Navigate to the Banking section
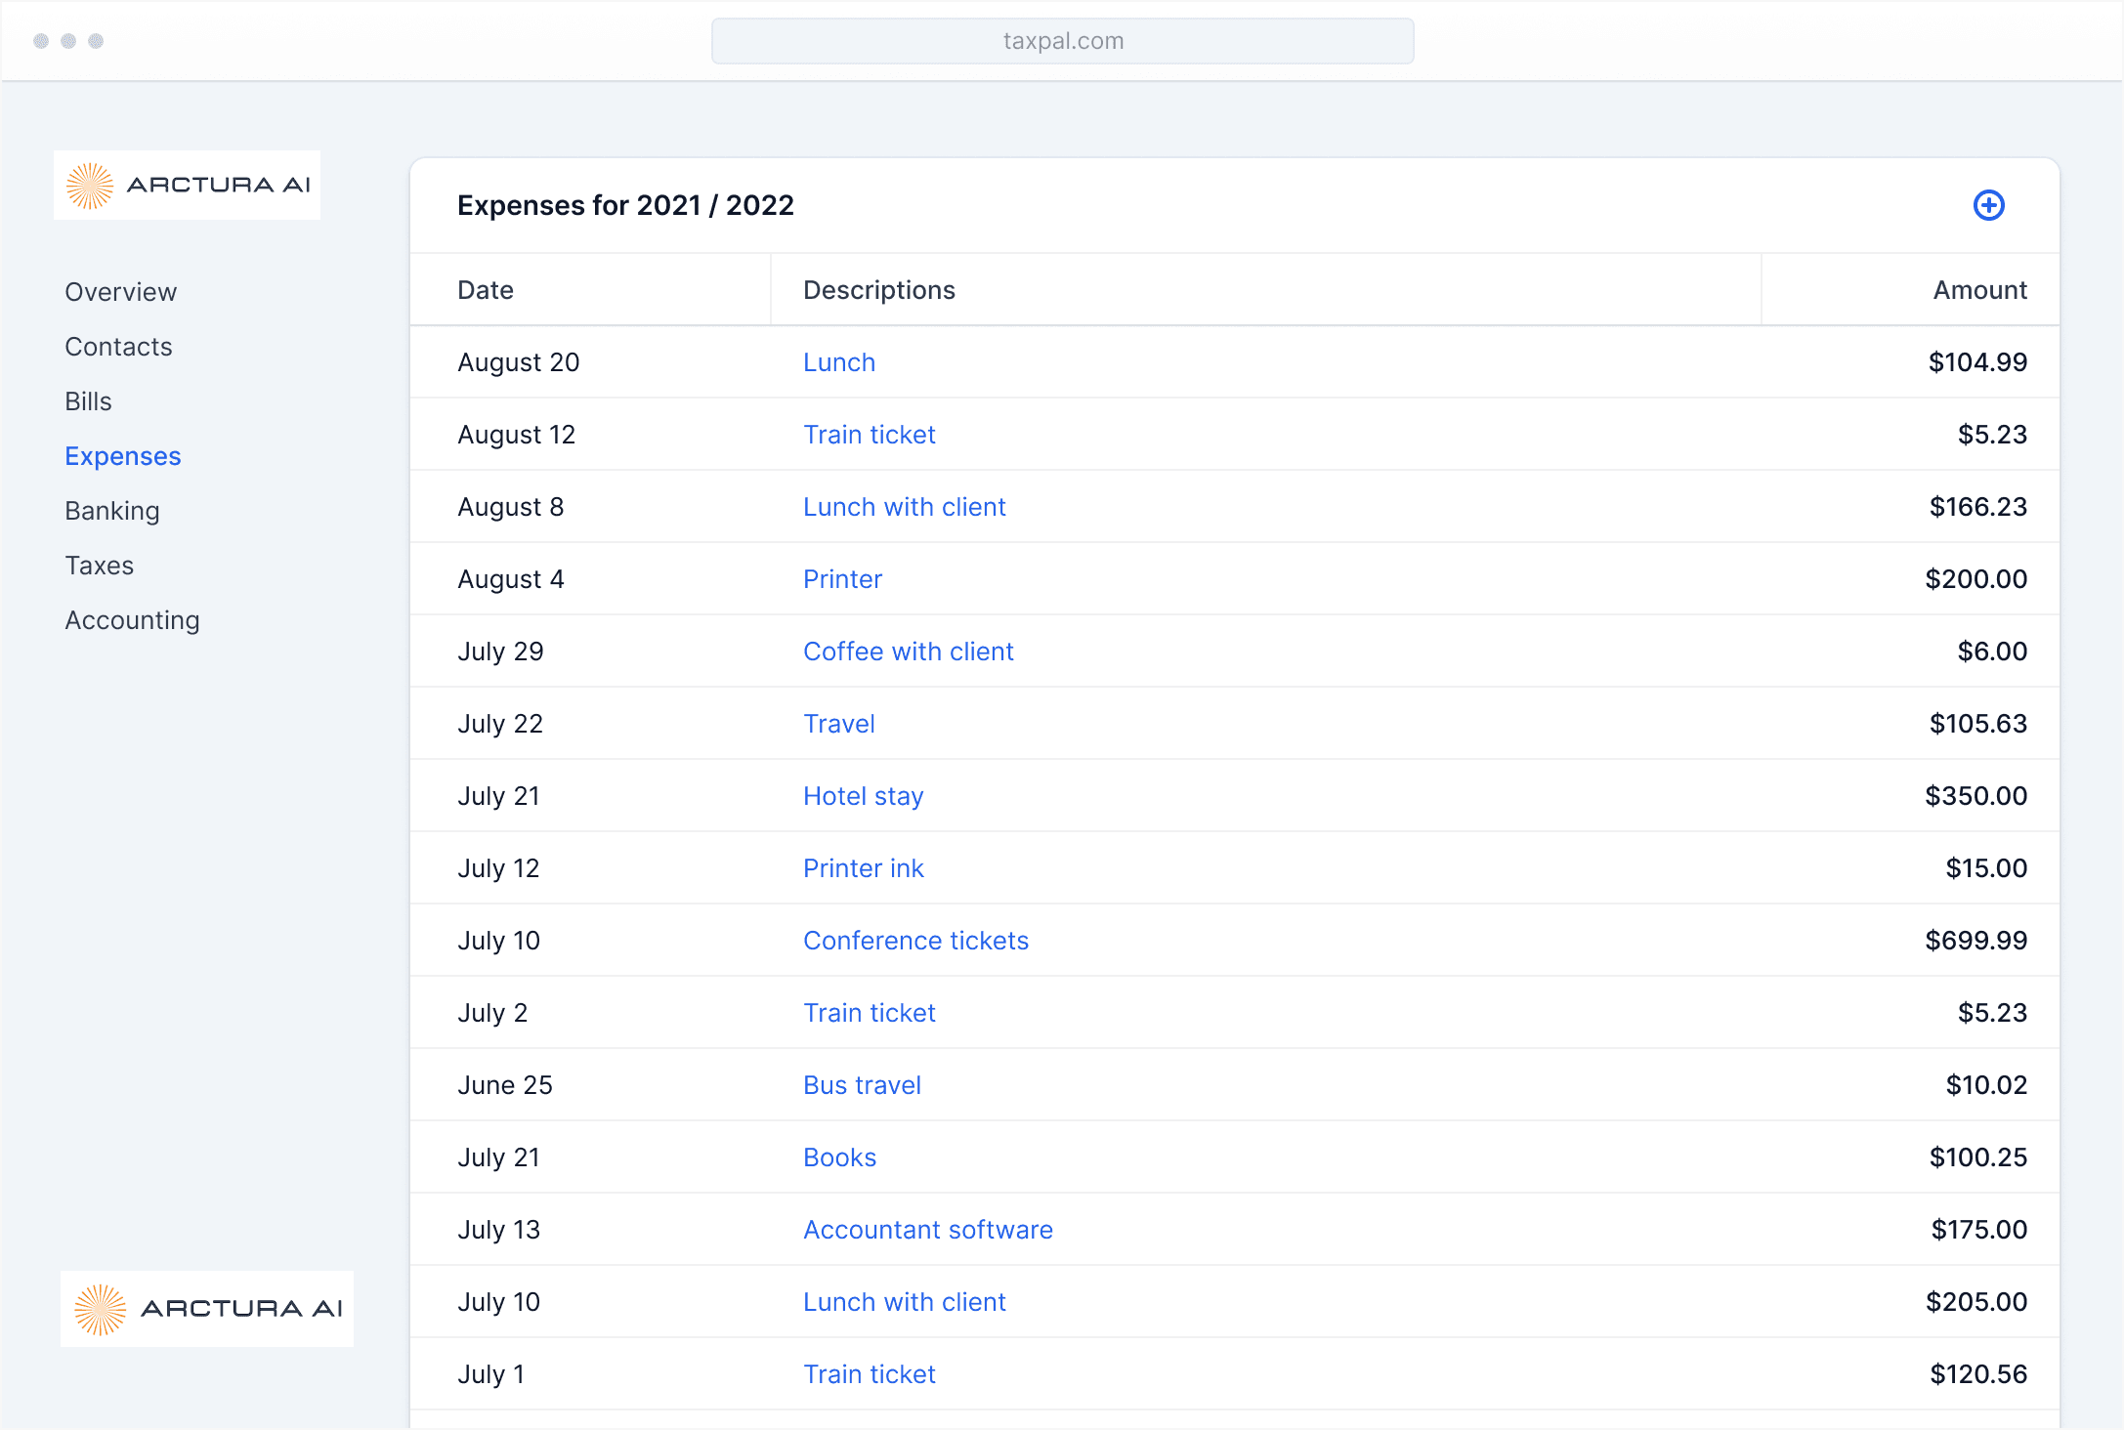The height and width of the screenshot is (1430, 2124). click(112, 511)
